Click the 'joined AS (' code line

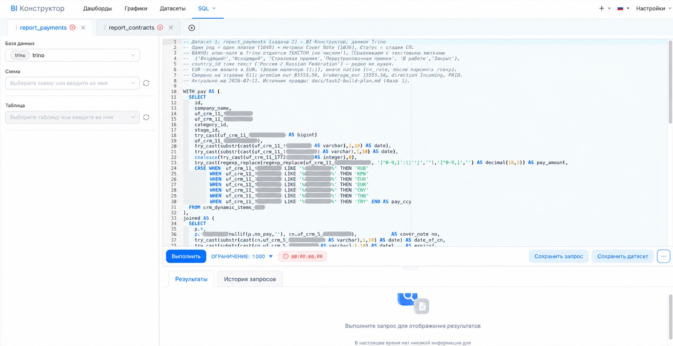199,218
